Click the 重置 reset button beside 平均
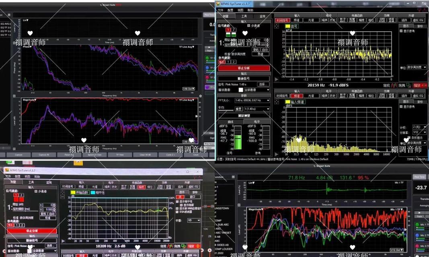This screenshot has width=429, height=257. (x=238, y=109)
